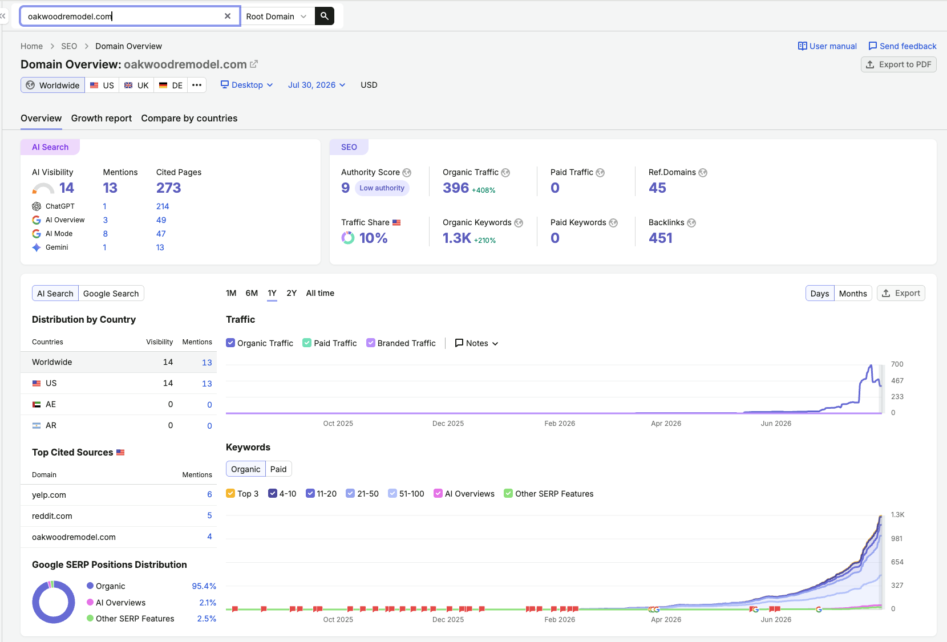The image size is (947, 642).
Task: Toggle the Branded Traffic checkbox
Action: (x=371, y=343)
